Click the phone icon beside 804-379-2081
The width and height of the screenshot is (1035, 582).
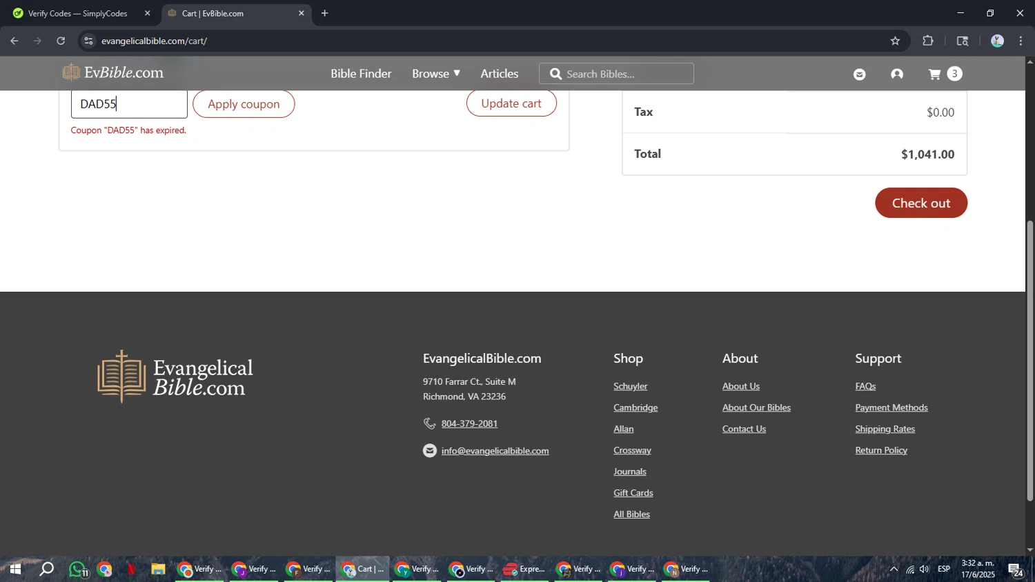[x=429, y=423]
